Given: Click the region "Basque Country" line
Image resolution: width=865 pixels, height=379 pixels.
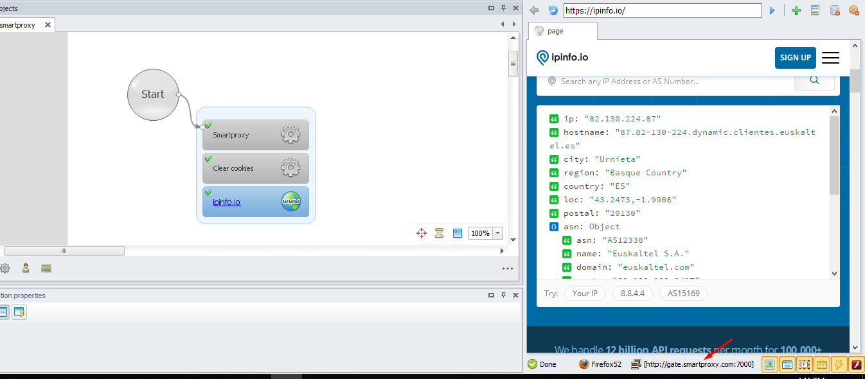Looking at the screenshot, I should pos(618,172).
